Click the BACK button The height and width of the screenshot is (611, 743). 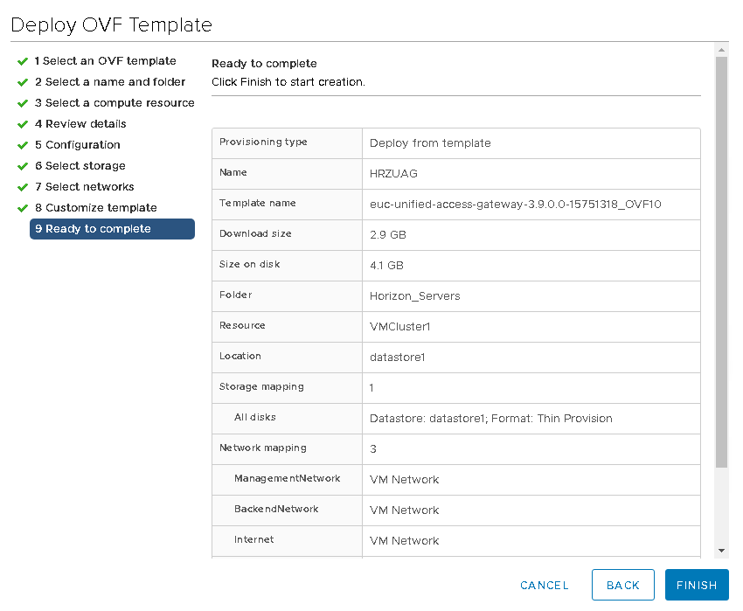[622, 585]
